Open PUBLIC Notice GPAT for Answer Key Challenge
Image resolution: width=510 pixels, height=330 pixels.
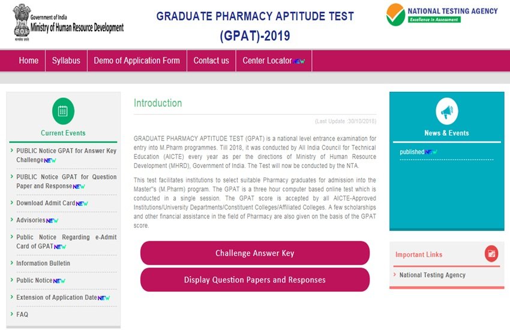pyautogui.click(x=67, y=155)
